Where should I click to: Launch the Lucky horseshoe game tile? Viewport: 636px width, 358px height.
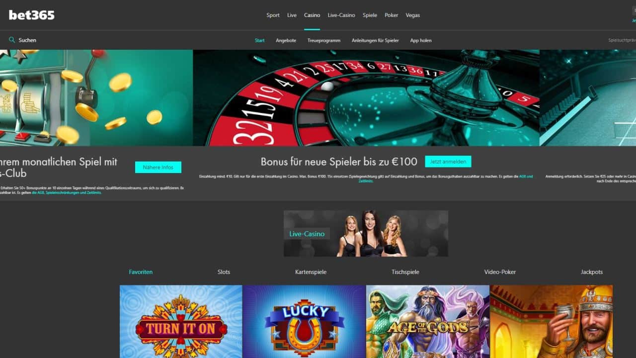point(304,321)
